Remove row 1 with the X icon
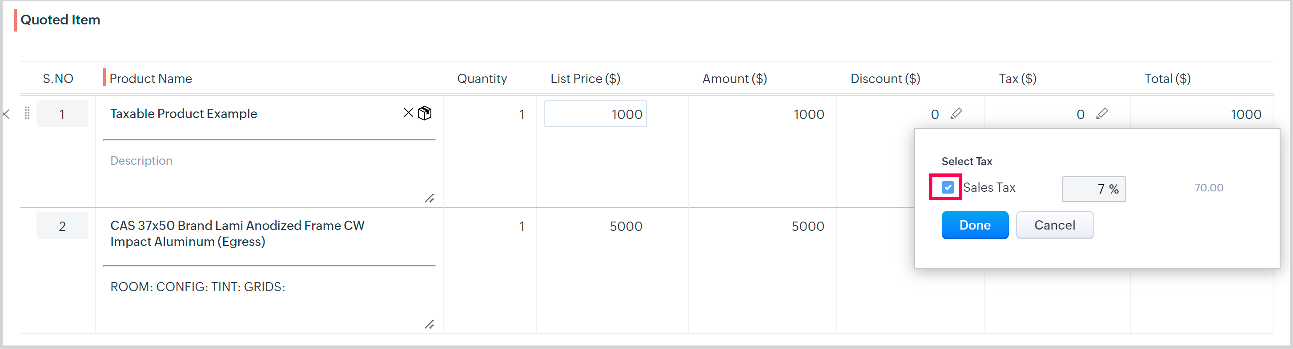This screenshot has width=1293, height=349. [x=6, y=114]
